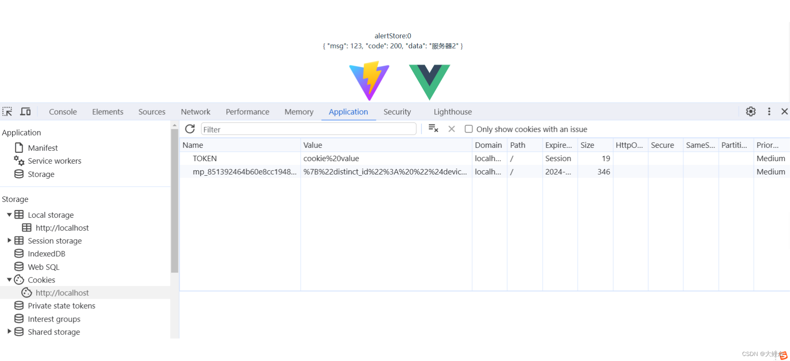Refresh the cookies table
Screen dimensions: 790x361
tap(190, 129)
